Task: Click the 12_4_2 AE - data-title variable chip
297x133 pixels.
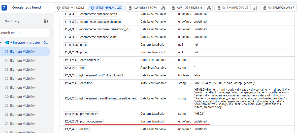Action: [78, 83]
